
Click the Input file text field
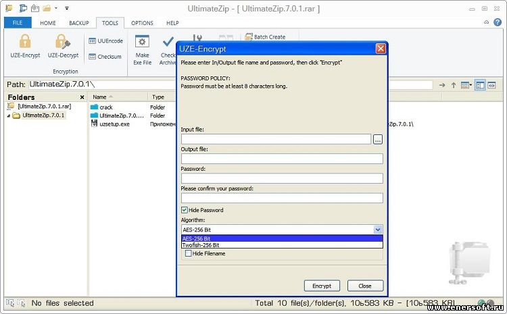click(276, 139)
